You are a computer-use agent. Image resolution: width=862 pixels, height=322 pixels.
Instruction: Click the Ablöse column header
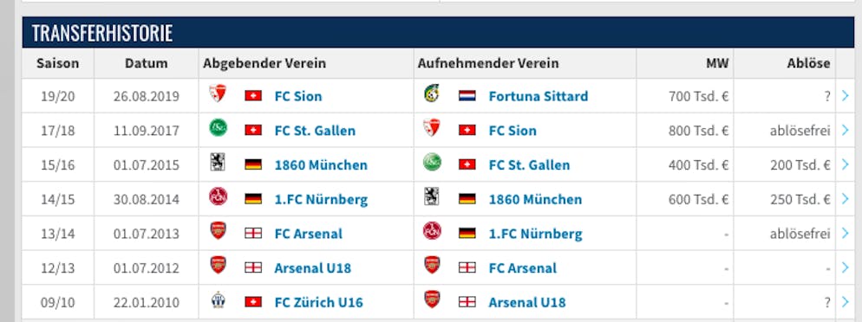pyautogui.click(x=808, y=63)
